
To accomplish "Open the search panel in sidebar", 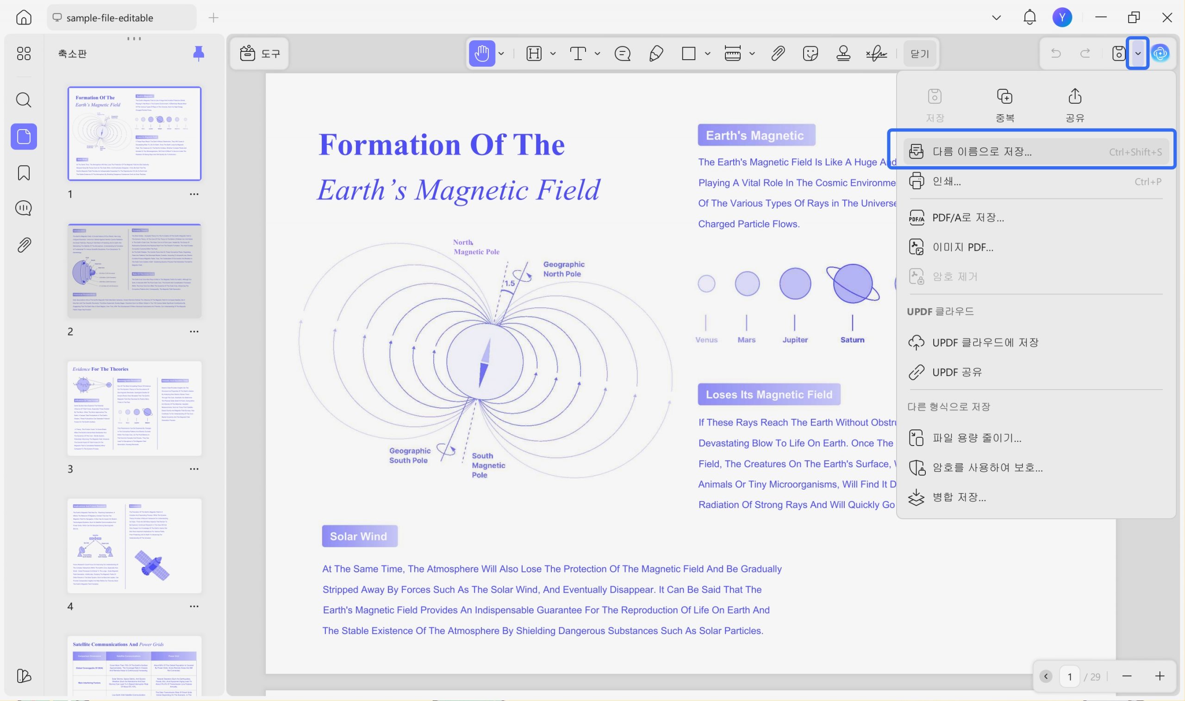I will [24, 100].
